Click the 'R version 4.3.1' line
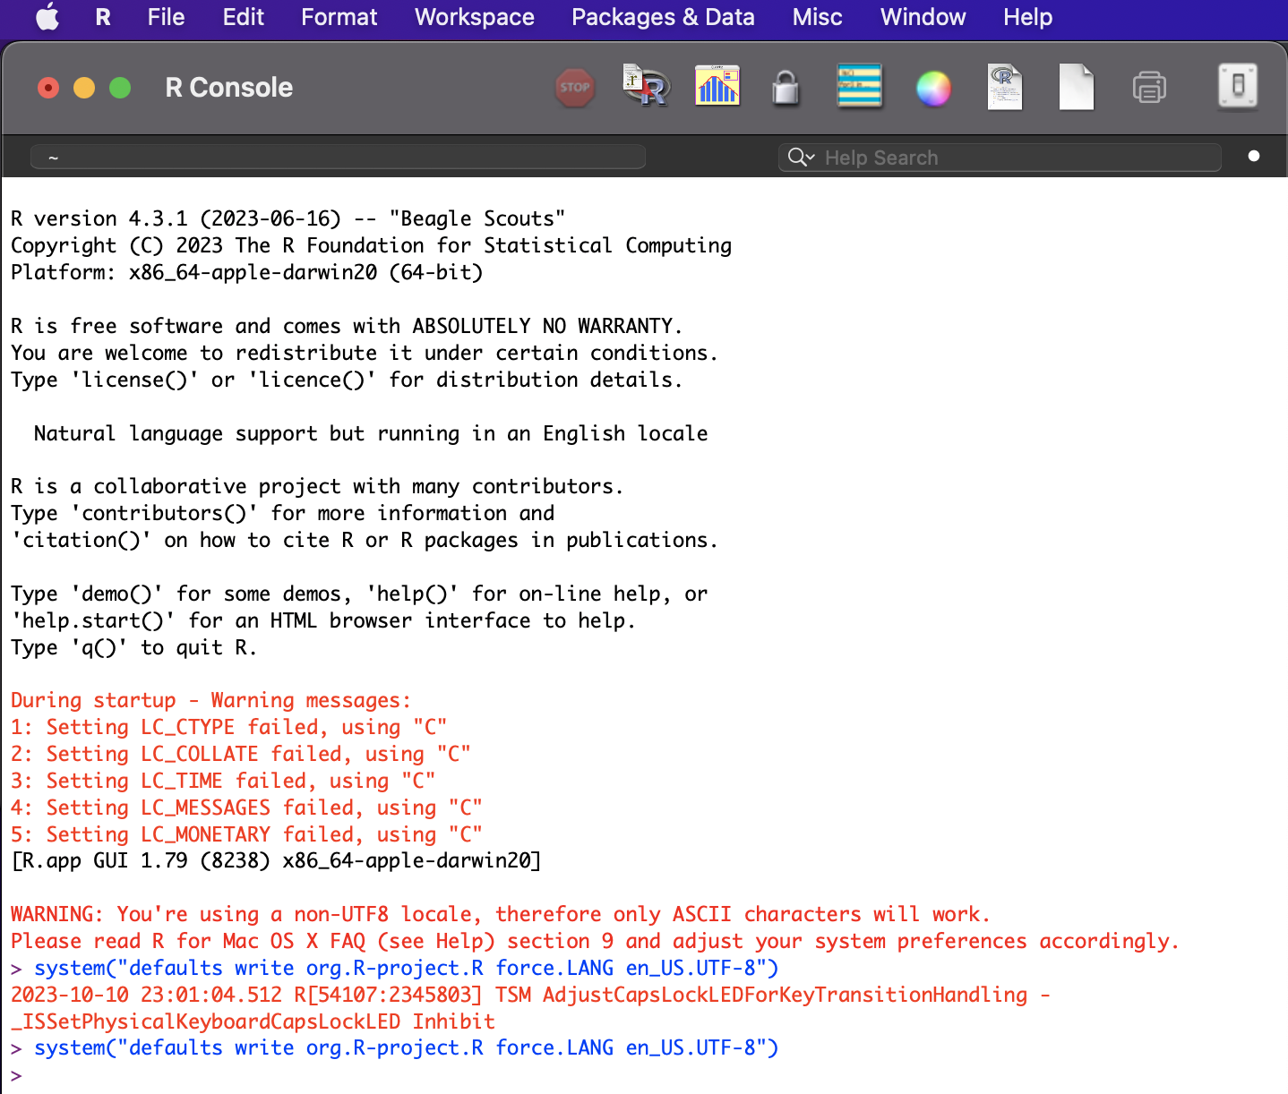Screen dimensions: 1288x1094 tap(288, 218)
